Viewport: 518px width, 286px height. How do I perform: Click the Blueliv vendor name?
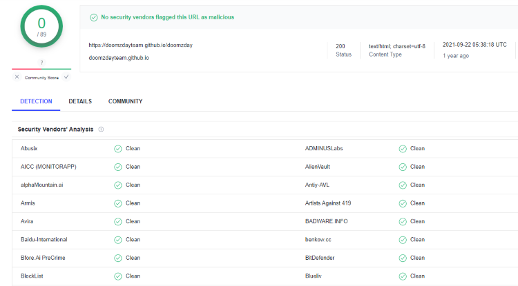(313, 276)
